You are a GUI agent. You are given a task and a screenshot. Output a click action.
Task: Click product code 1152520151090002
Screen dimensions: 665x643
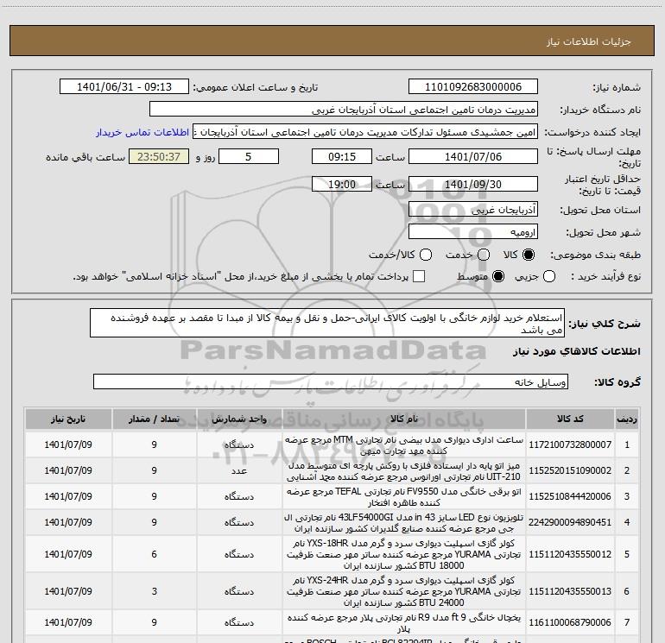[570, 471]
